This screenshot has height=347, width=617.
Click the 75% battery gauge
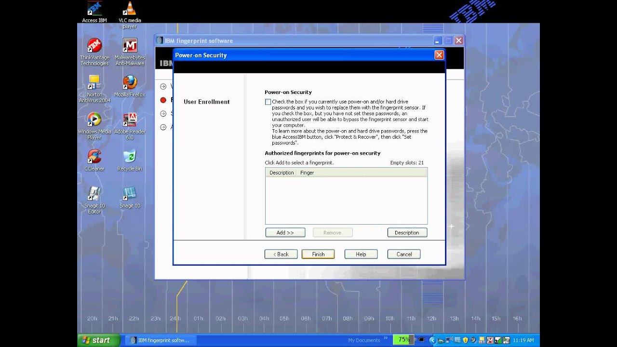(x=403, y=340)
